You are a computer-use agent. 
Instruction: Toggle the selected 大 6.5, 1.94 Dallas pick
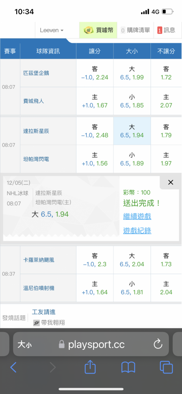coord(132,131)
